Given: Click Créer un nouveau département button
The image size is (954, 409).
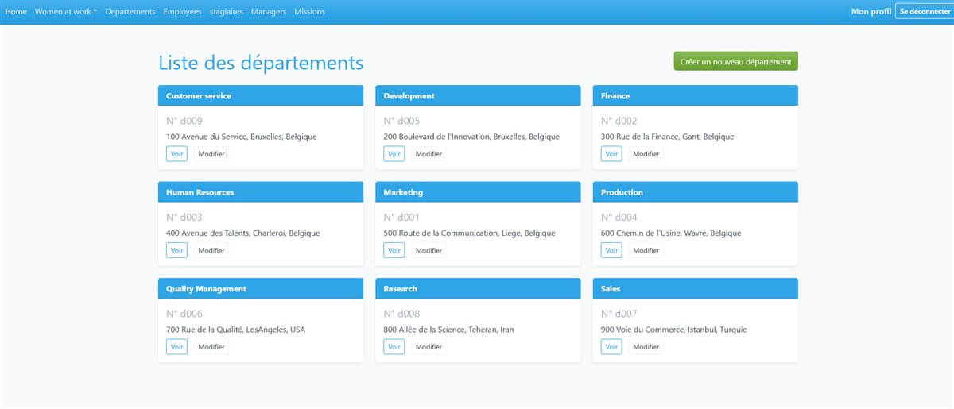Looking at the screenshot, I should [x=735, y=61].
